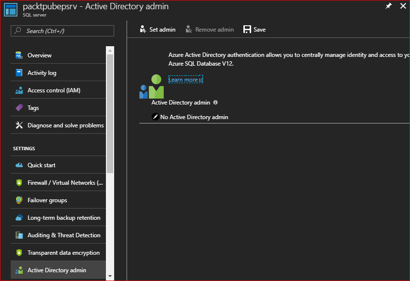This screenshot has height=281, width=410.
Task: Click the Access control (IAM) icon
Action: (x=19, y=90)
